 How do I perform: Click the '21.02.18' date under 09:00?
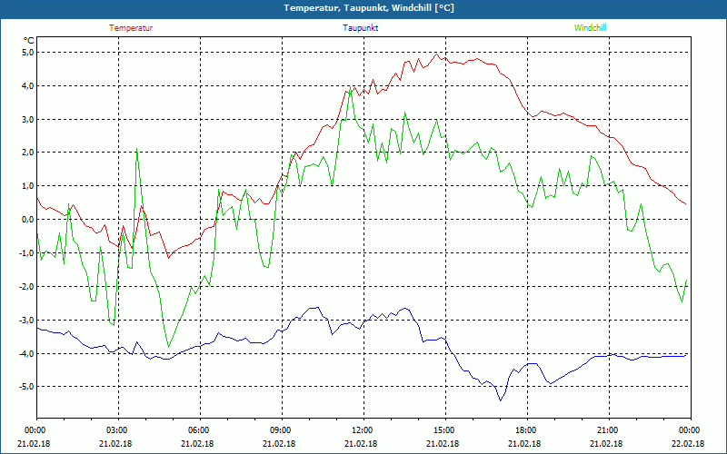[280, 443]
